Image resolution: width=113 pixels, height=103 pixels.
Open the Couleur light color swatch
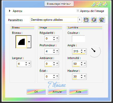(78, 39)
